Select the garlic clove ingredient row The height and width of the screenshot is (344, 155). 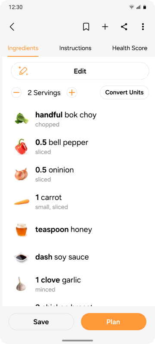click(77, 284)
